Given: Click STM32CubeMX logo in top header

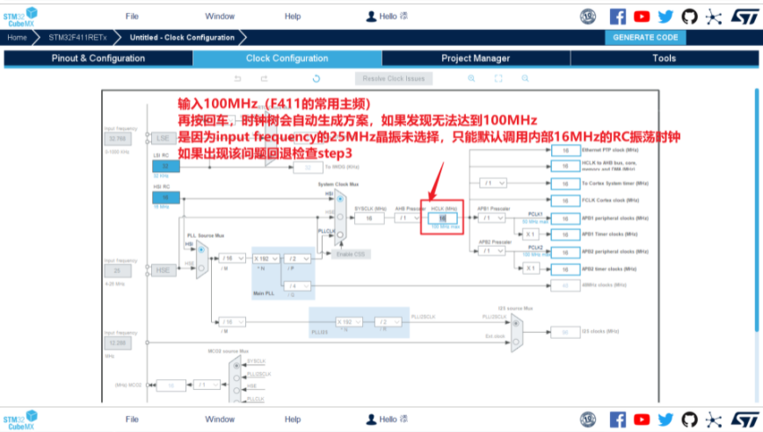Looking at the screenshot, I should tap(20, 17).
